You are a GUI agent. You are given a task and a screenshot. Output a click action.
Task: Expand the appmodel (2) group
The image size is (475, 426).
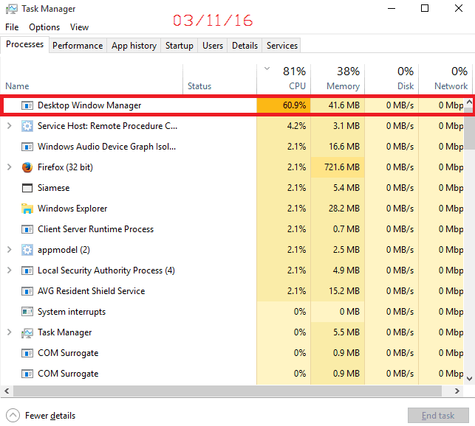click(x=9, y=250)
